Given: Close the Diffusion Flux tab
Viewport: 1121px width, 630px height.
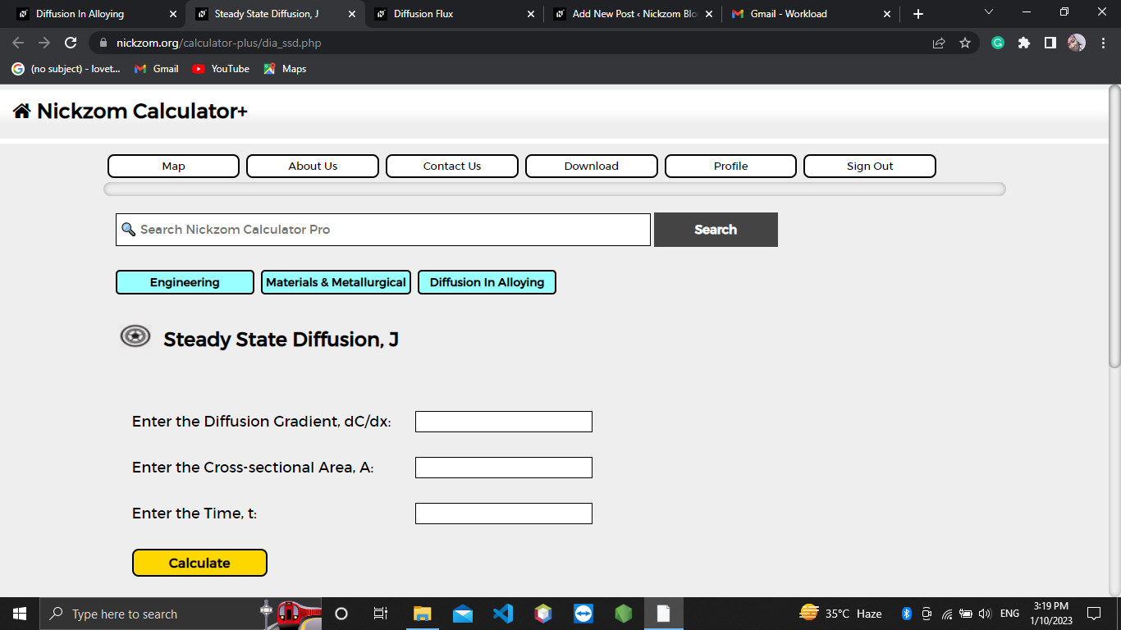Looking at the screenshot, I should (x=530, y=14).
